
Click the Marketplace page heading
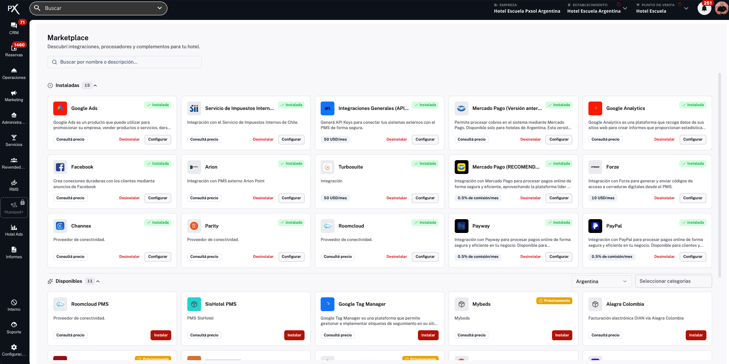click(68, 38)
